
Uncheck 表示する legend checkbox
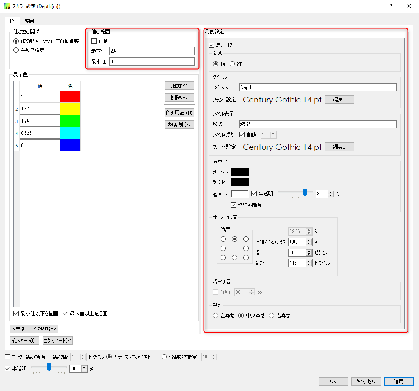[x=211, y=45]
